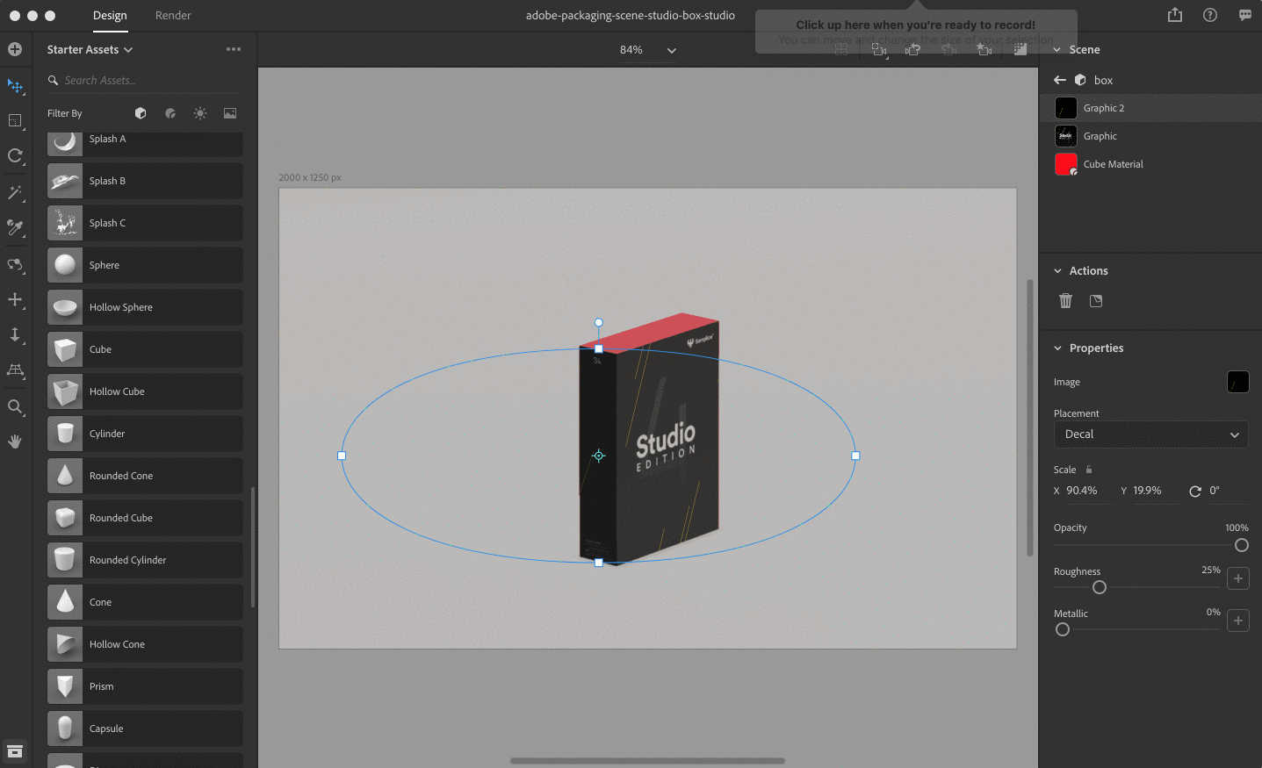Select the Pan camera tool

pyautogui.click(x=15, y=299)
